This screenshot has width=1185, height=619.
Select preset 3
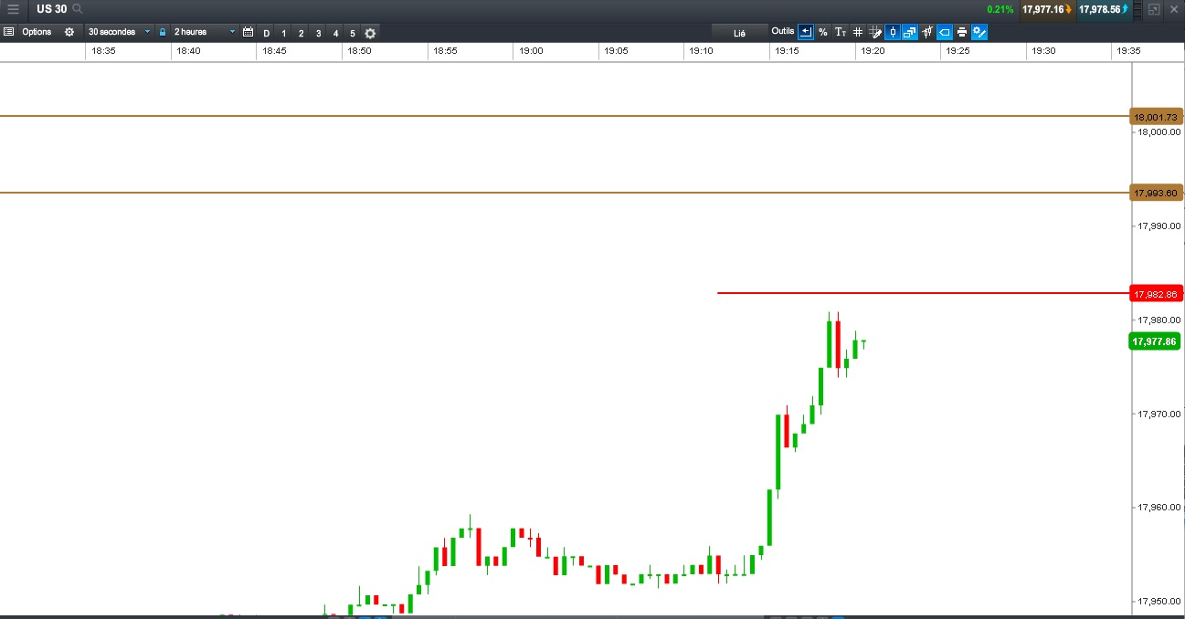pyautogui.click(x=318, y=33)
